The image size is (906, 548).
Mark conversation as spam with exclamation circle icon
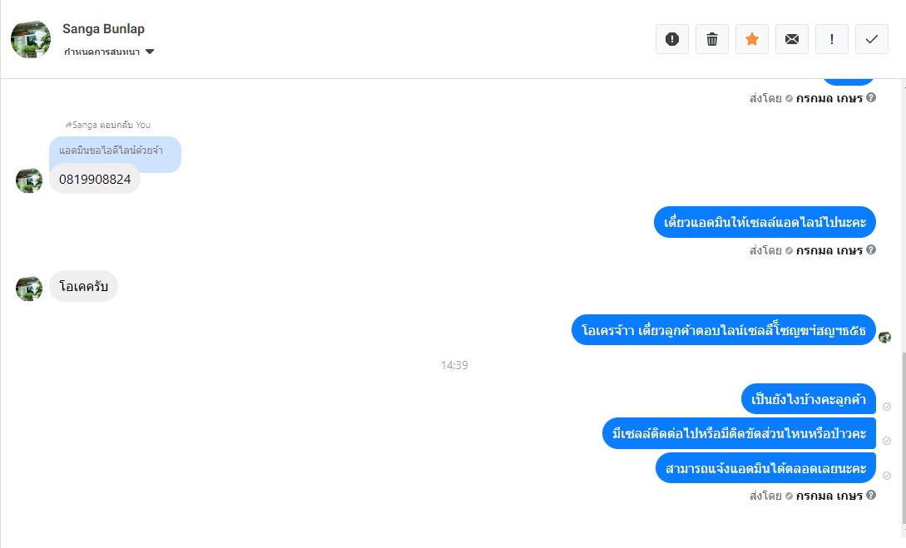pyautogui.click(x=672, y=39)
